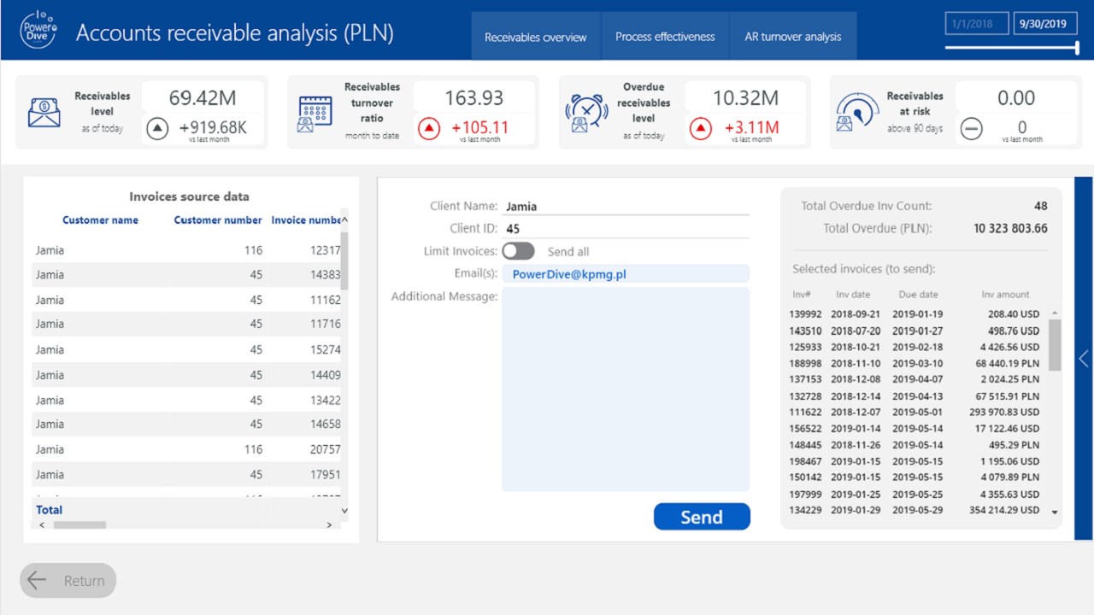Click the down arrow of invoices table scrollbar
Image resolution: width=1094 pixels, height=615 pixels.
point(344,510)
